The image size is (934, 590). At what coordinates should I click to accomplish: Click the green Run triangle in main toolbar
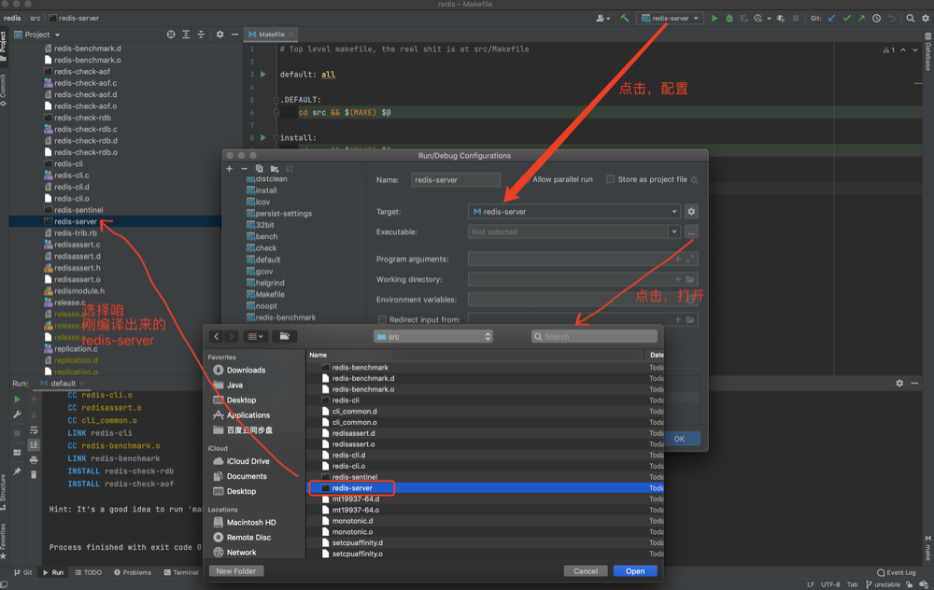coord(715,19)
